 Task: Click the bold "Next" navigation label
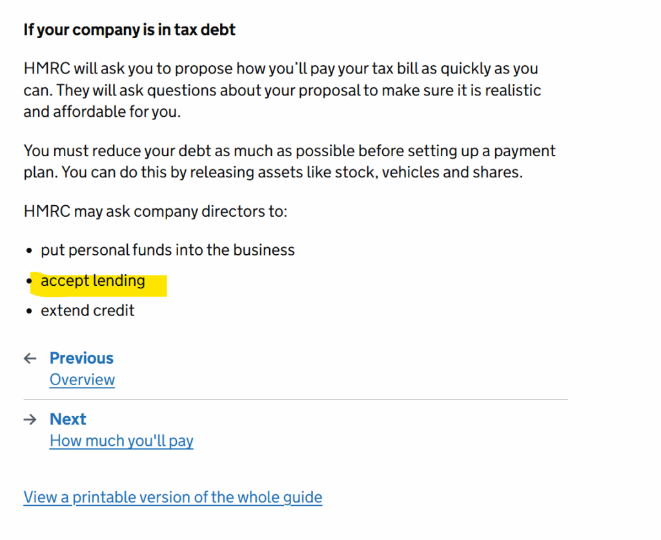point(68,419)
